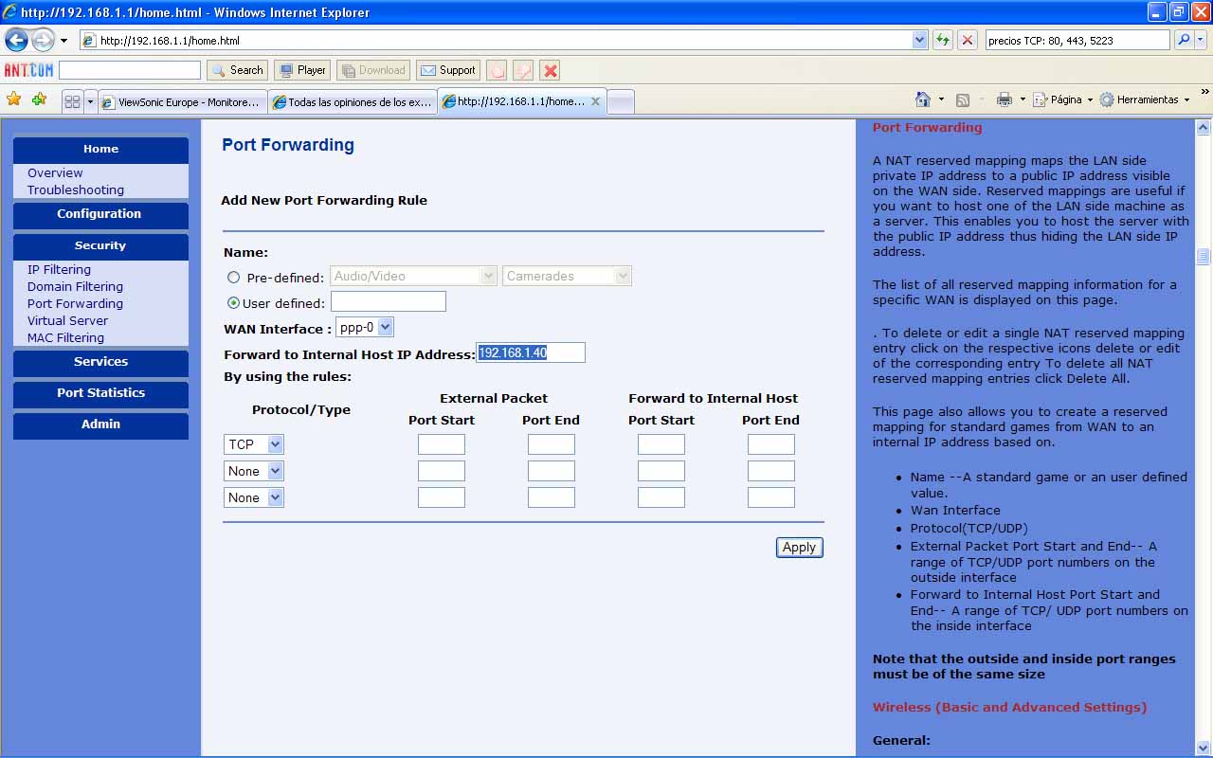
Task: Click the search magnifier icon next to search box
Action: pyautogui.click(x=1183, y=40)
